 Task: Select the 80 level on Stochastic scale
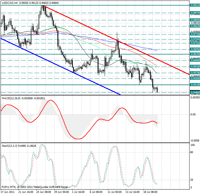coord(192,152)
